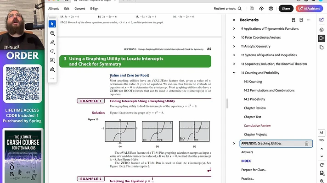This screenshot has height=183, width=327.
Task: Open the AI Assistant button
Action: (309, 9)
